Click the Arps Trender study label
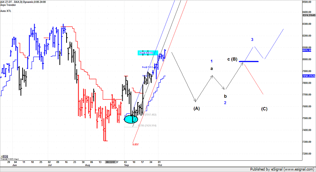 point(7,6)
